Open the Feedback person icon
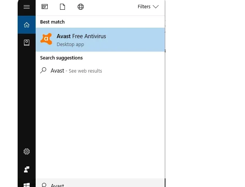245x187 pixels. [27, 169]
